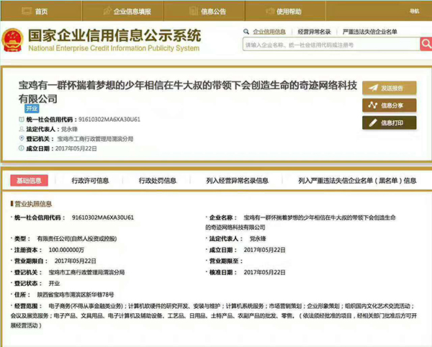Viewport: 432px width, 347px height.
Task: Switch to the 列入经营异常名录信息 tab
Action: pos(237,181)
